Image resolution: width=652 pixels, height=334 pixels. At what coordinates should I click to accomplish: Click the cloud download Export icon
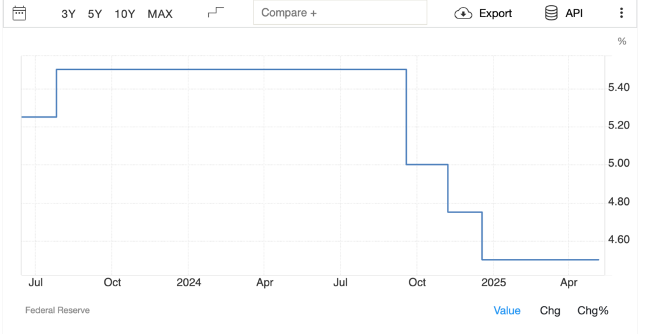coord(463,13)
